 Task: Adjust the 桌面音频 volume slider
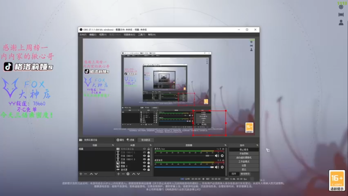(184, 167)
